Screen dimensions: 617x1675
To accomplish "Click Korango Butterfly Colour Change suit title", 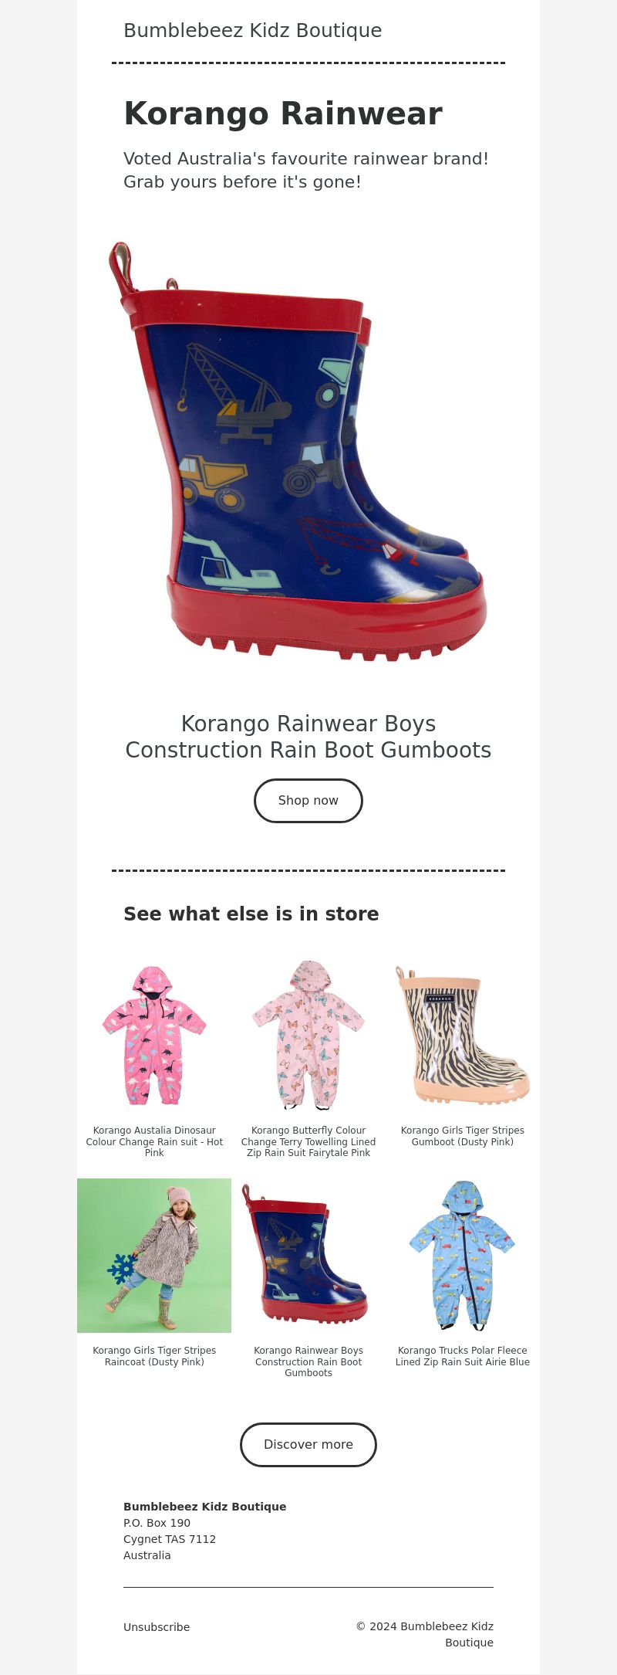I will 308,1141.
